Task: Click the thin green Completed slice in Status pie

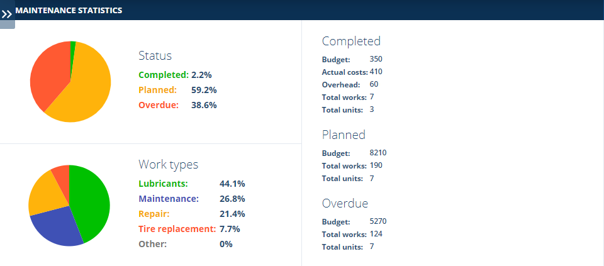Action: [x=73, y=50]
